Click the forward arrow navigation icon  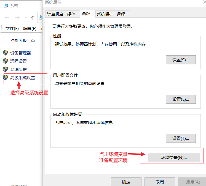pyautogui.click(x=17, y=18)
